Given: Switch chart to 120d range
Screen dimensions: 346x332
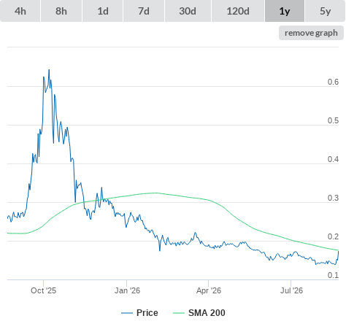Looking at the screenshot, I should [238, 11].
